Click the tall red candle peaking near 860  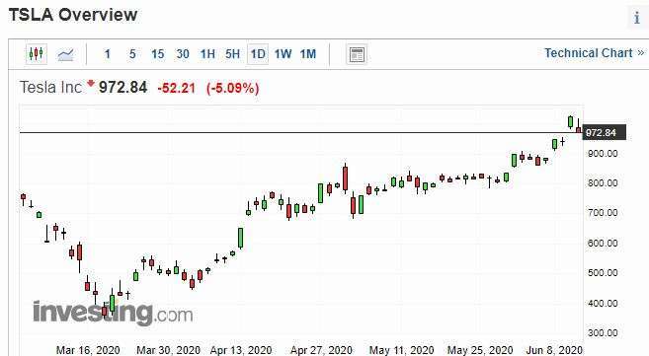coord(345,178)
